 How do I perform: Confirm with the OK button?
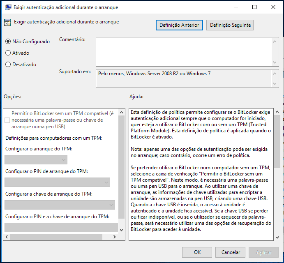[x=197, y=252]
